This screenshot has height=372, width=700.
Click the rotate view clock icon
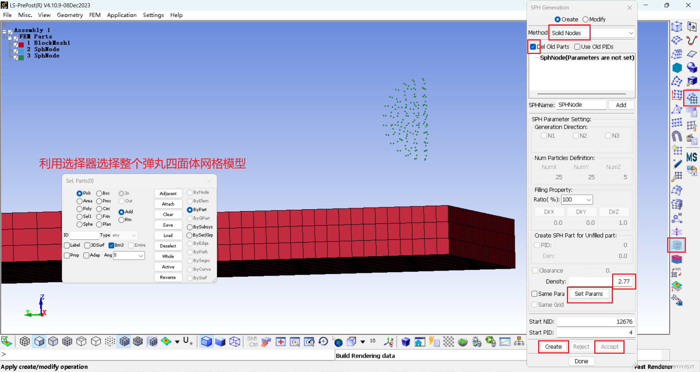click(323, 341)
